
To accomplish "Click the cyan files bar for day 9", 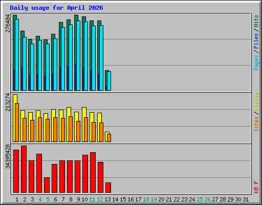I will click(78, 56).
